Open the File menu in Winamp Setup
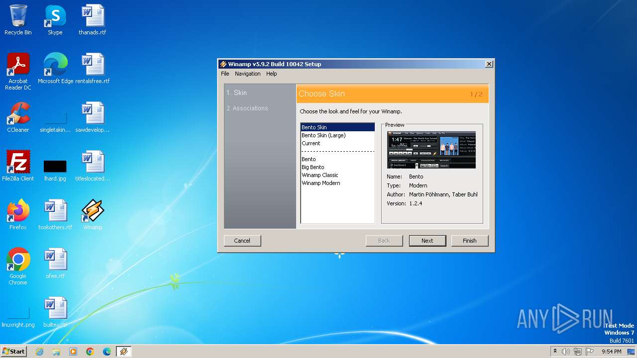The width and height of the screenshot is (637, 358). tap(225, 74)
